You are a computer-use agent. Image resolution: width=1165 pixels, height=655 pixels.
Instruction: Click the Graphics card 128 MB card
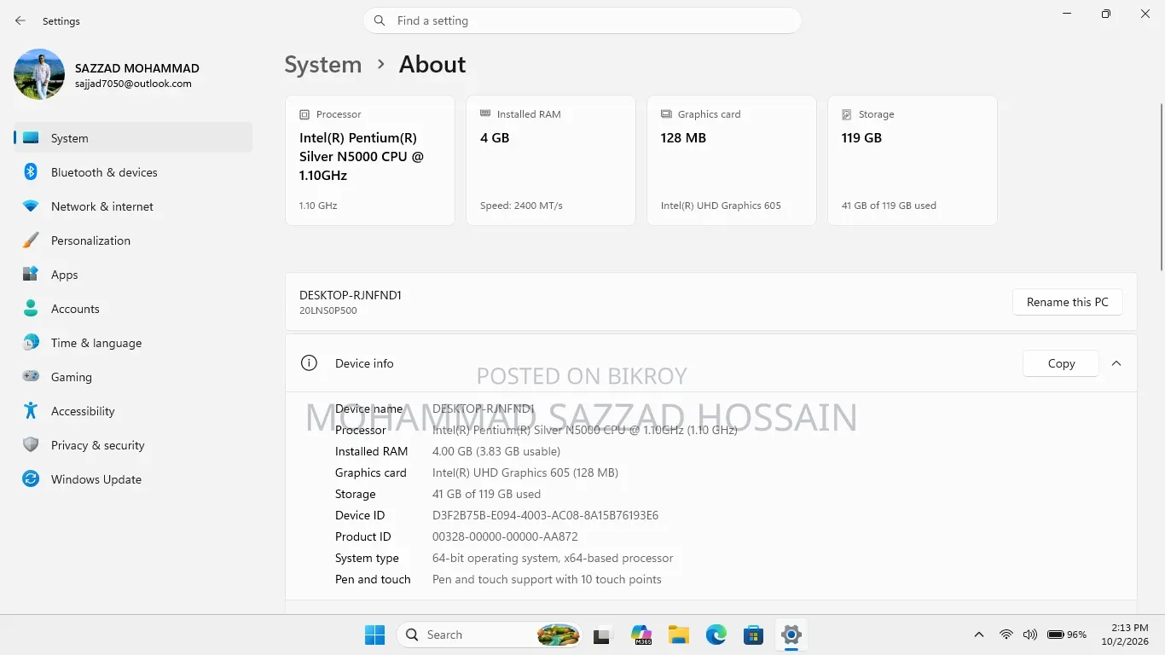(x=732, y=160)
